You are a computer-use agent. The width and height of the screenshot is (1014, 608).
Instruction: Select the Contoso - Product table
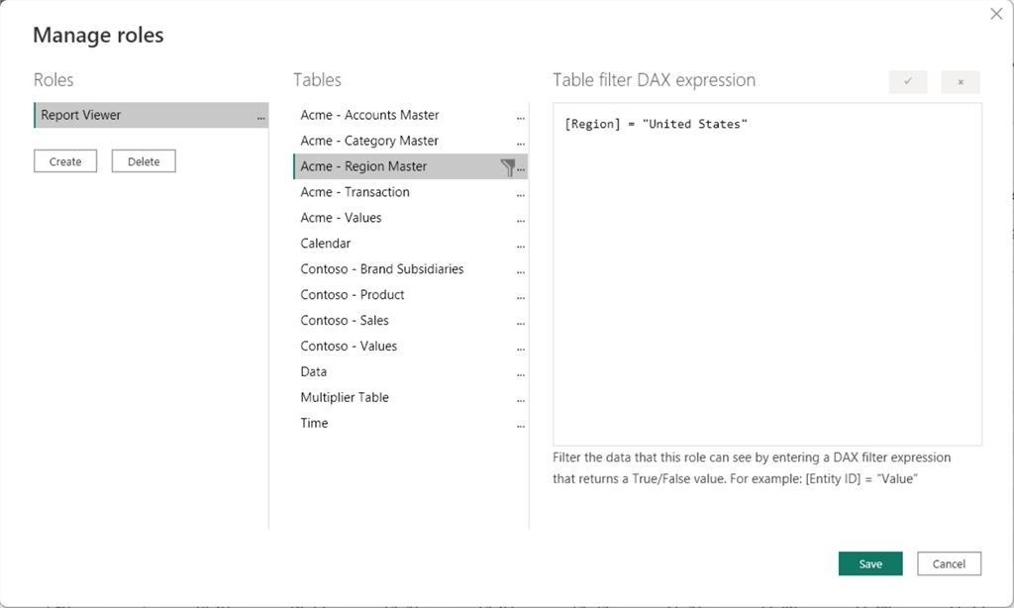point(353,295)
